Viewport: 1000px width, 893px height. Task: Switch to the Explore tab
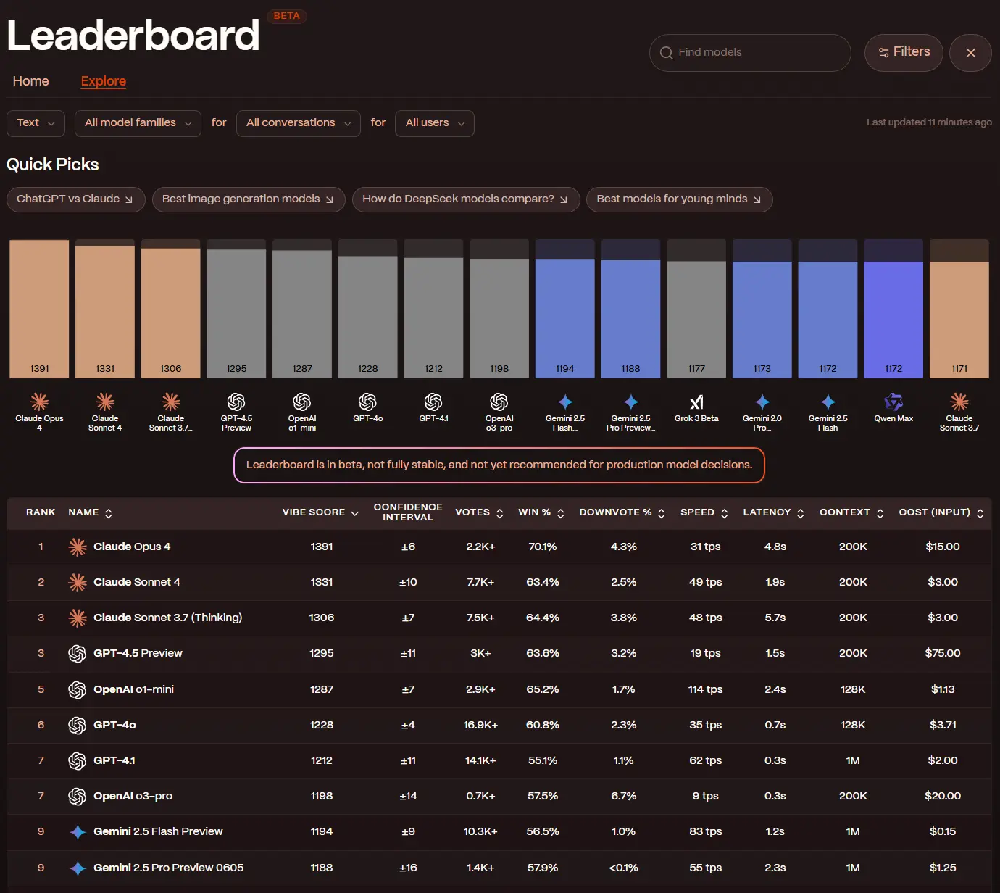(103, 81)
